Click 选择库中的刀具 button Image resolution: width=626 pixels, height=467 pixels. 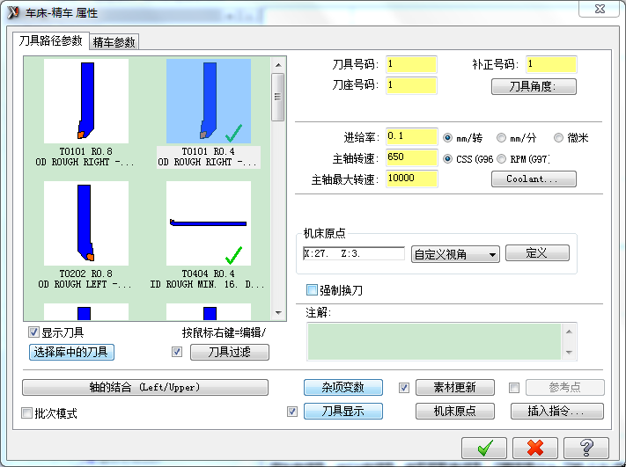[71, 352]
